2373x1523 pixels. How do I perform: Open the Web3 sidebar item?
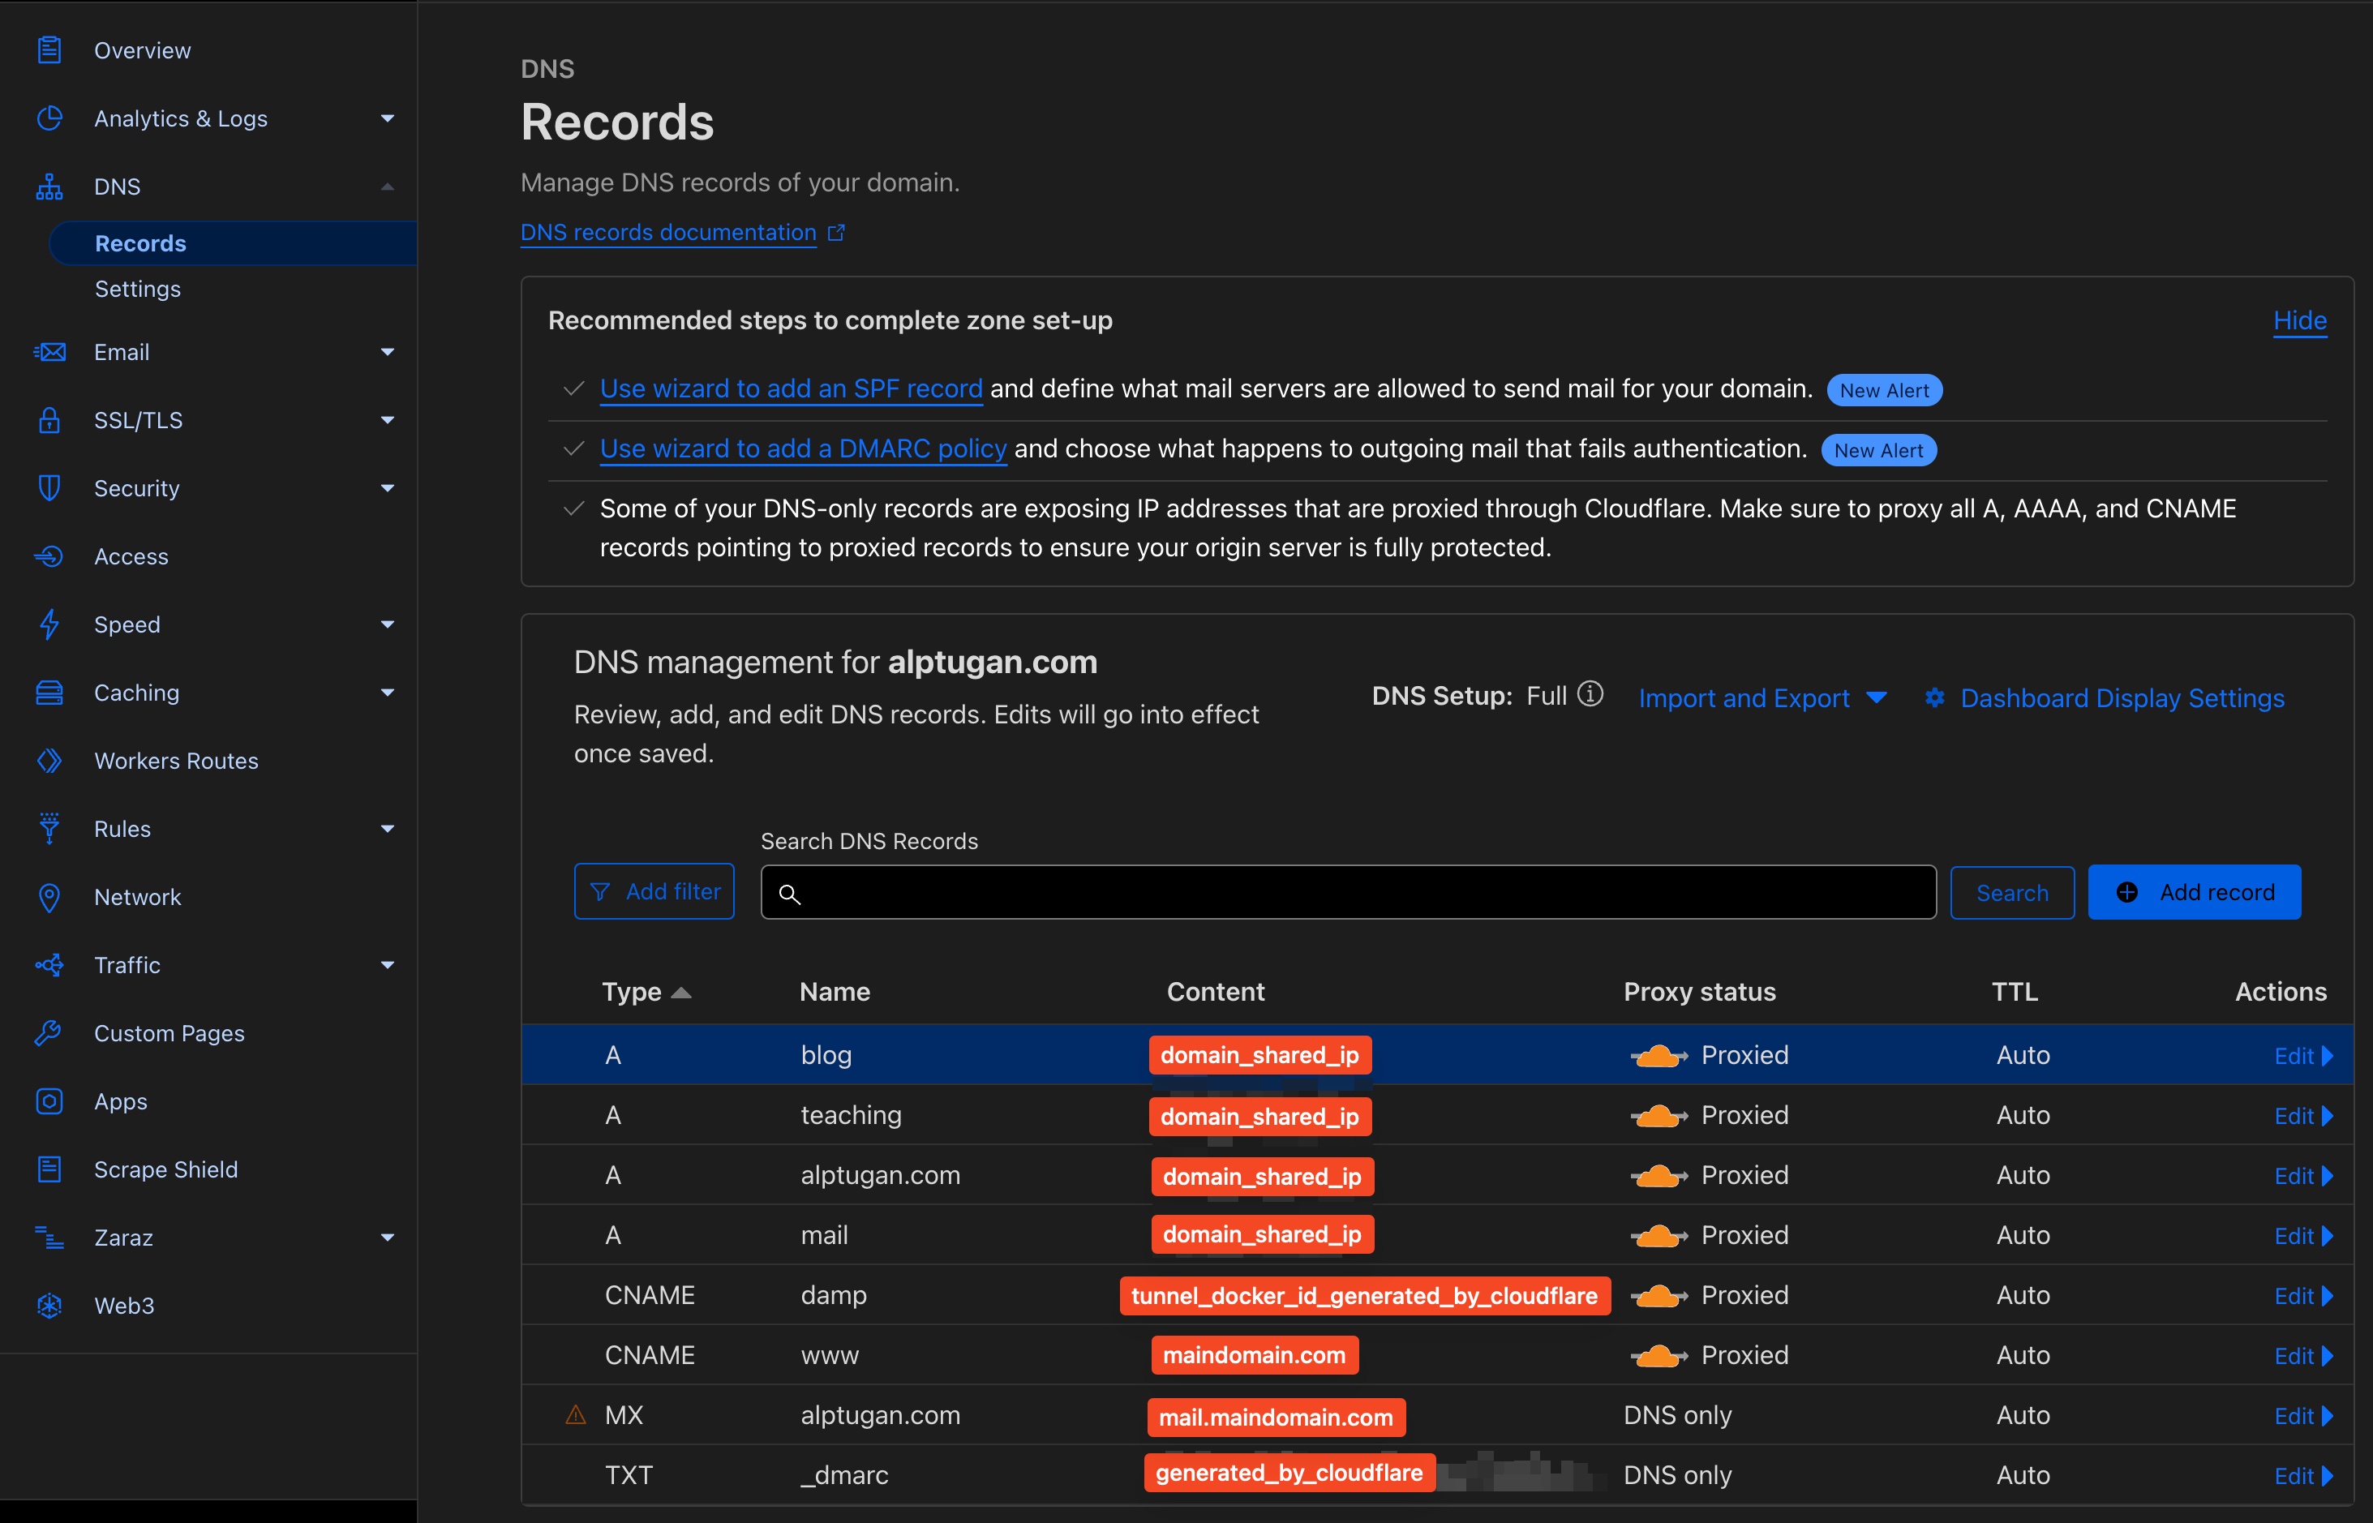pos(123,1306)
